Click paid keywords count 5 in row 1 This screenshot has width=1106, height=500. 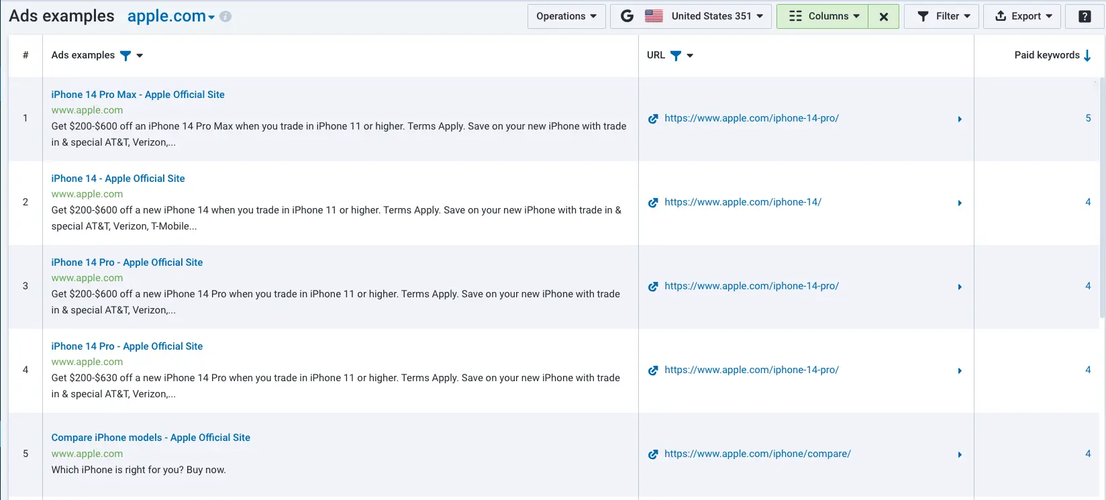coord(1088,118)
